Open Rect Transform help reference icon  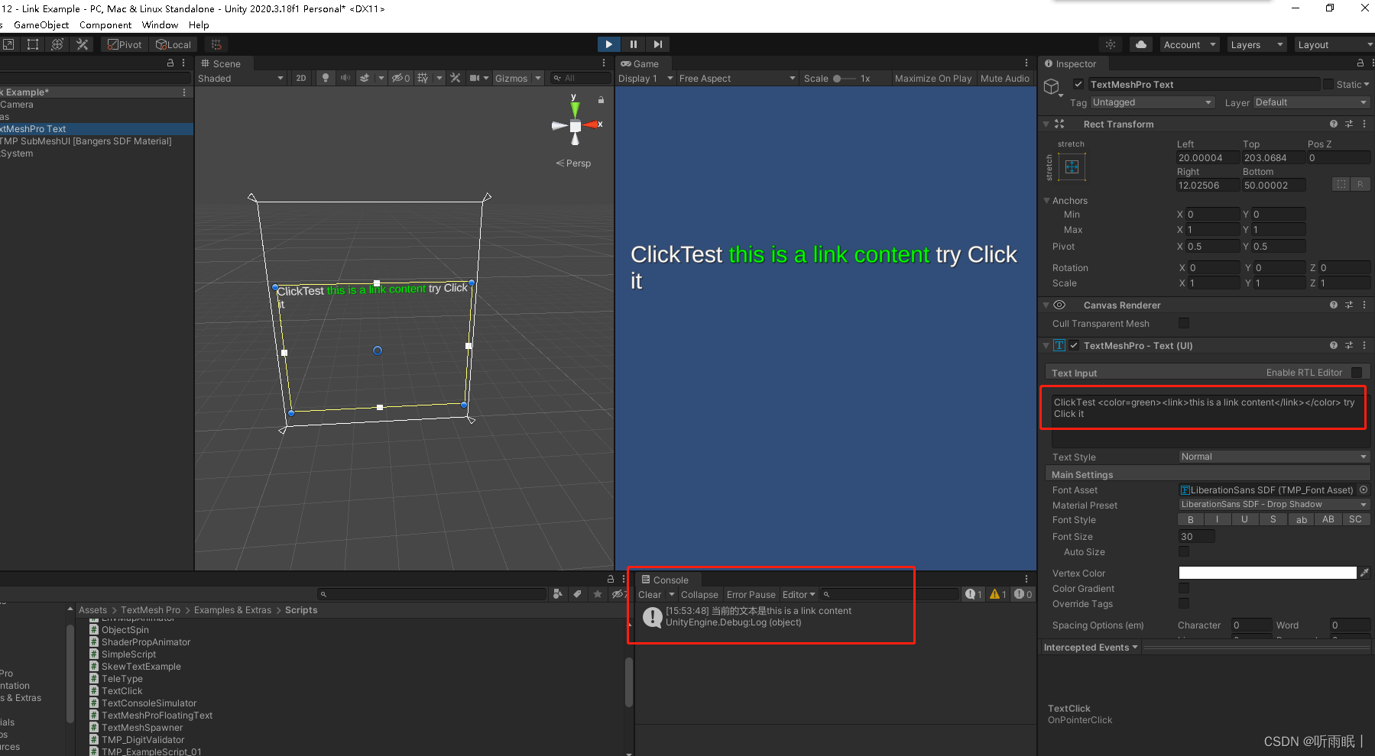point(1334,124)
